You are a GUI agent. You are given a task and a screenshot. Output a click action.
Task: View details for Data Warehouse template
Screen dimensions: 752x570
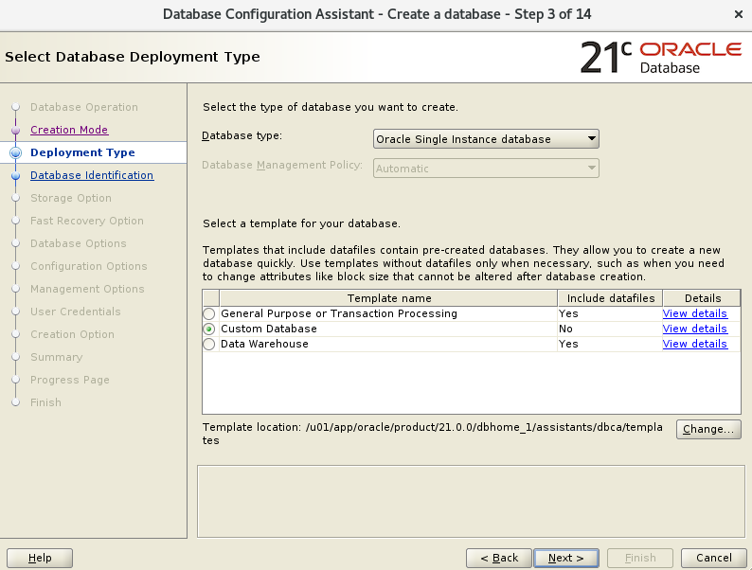(x=694, y=345)
